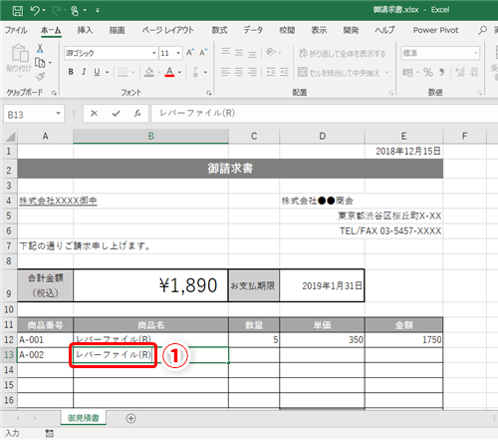Viewport: 498px width, 440px height.
Task: Click the Save icon in title bar
Action: coord(18,11)
